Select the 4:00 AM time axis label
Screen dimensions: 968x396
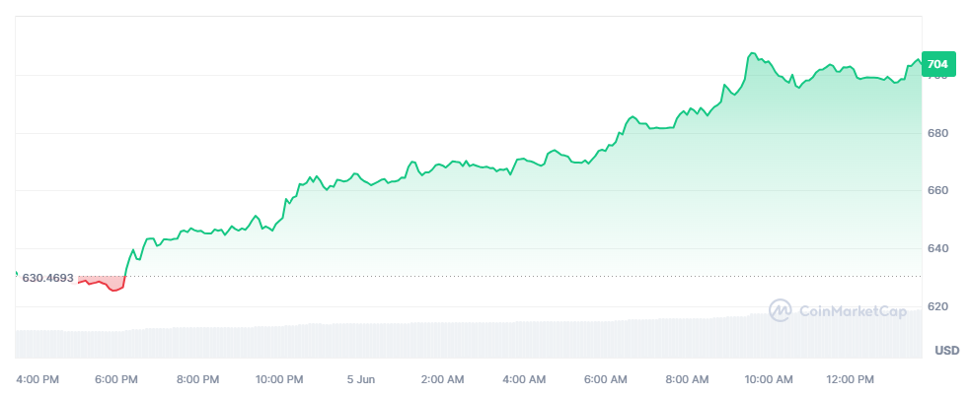pos(524,379)
